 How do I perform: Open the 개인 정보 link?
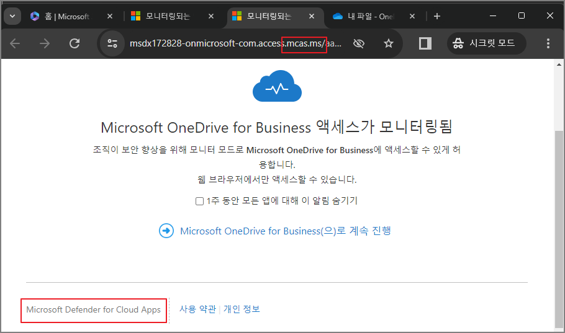click(242, 309)
